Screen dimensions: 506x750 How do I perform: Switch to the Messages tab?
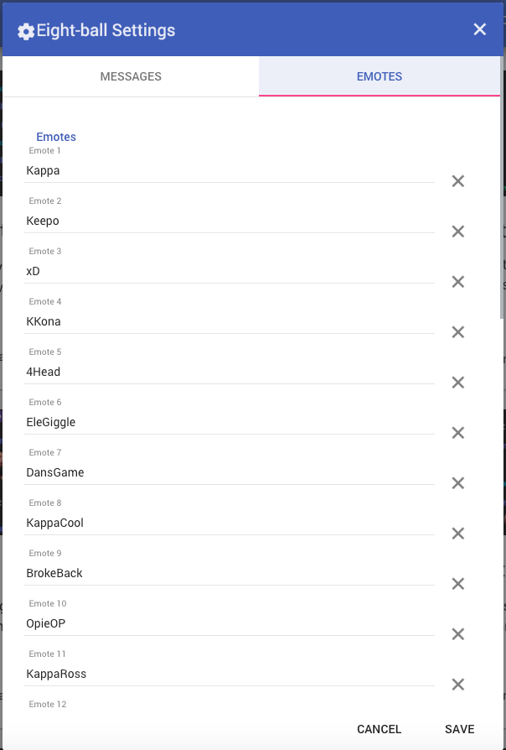(x=131, y=76)
